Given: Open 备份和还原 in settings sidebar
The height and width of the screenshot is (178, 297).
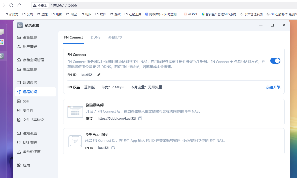Looking at the screenshot, I should [35, 152].
